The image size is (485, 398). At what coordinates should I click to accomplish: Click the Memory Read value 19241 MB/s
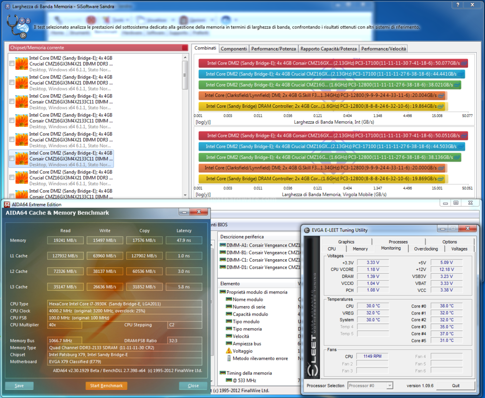point(65,240)
